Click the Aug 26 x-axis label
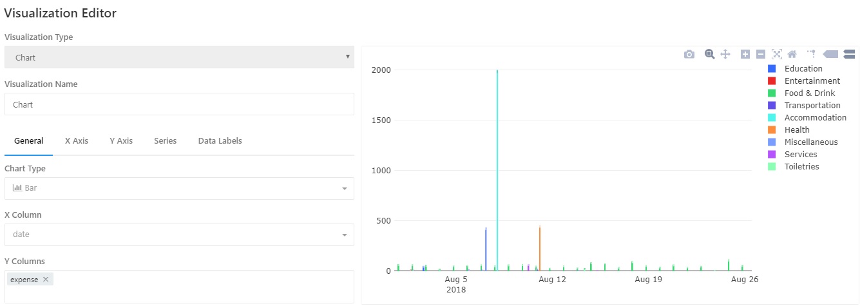The height and width of the screenshot is (306, 860). coord(745,280)
